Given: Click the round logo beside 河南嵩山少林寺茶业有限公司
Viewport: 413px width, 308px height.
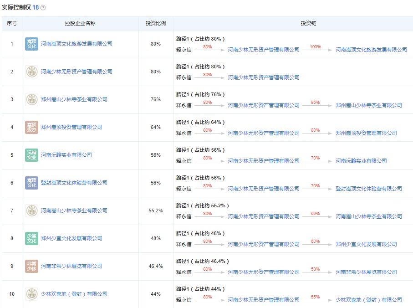Looking at the screenshot, I should point(31,210).
